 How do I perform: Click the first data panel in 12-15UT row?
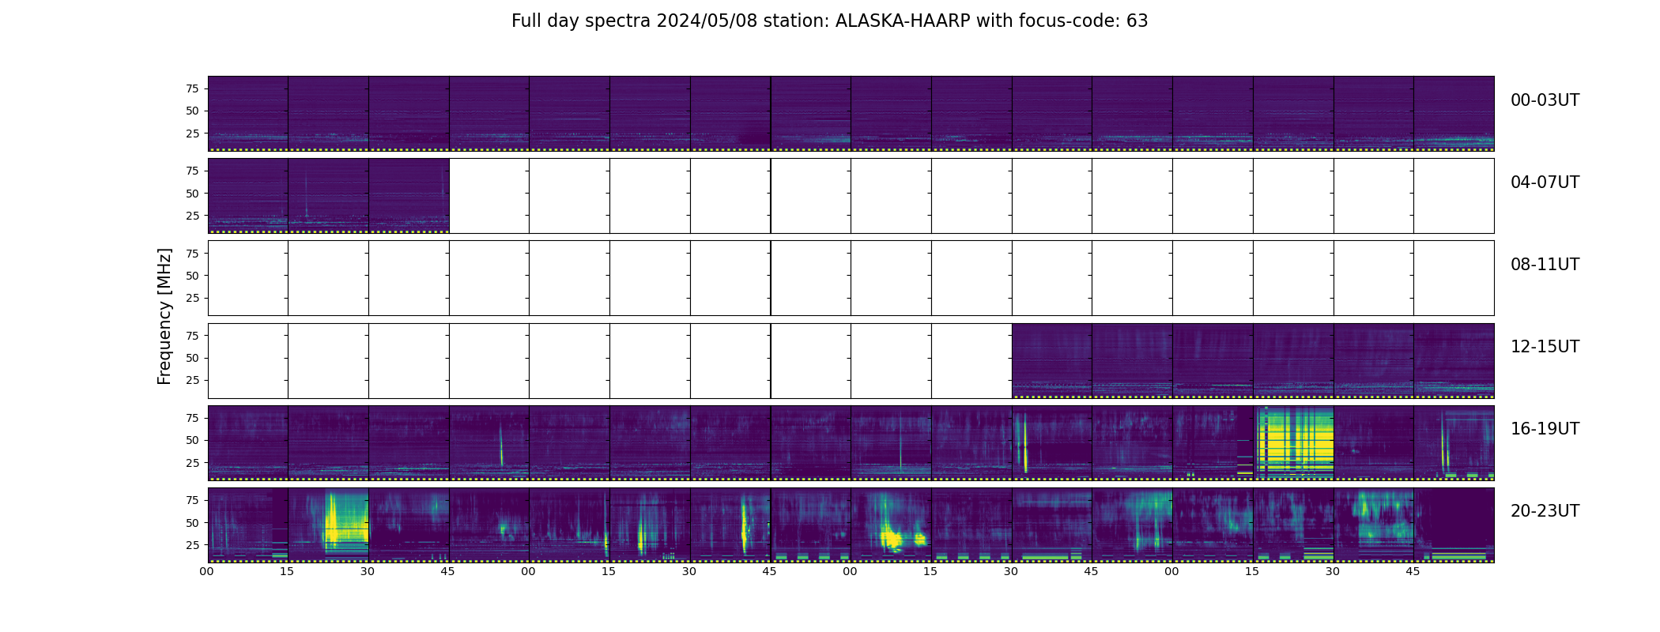1052,360
